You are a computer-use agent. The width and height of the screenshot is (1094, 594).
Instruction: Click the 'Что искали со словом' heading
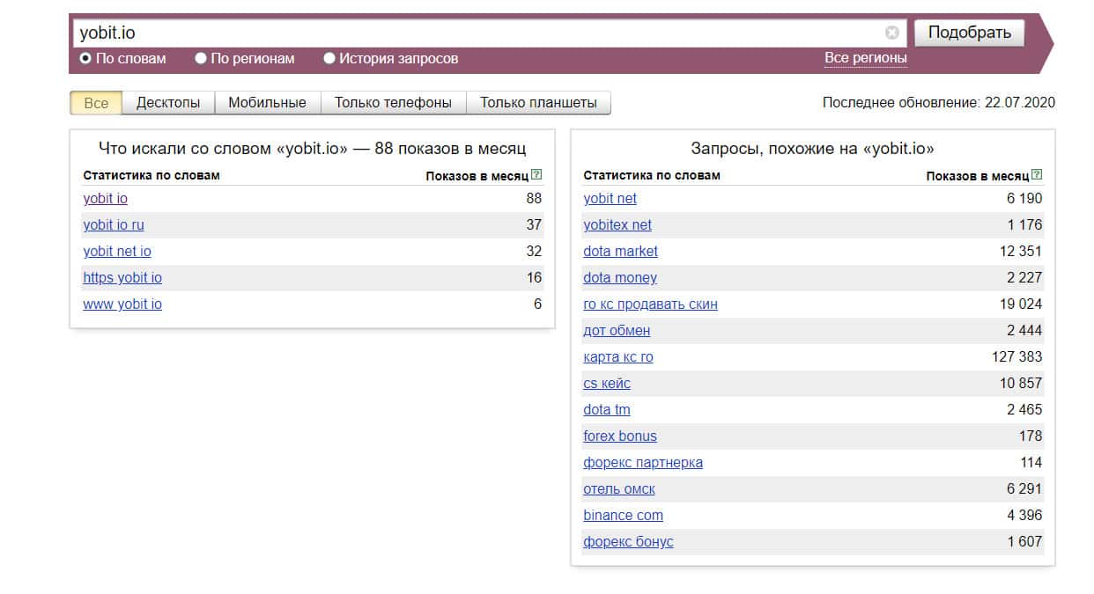click(312, 149)
